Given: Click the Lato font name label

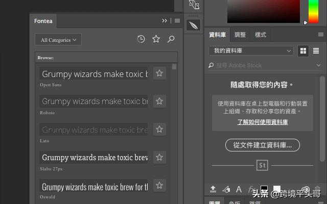Looking at the screenshot, I should coord(44,141).
